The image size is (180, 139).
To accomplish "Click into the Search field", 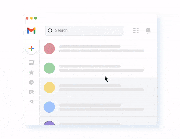I will tap(85, 31).
